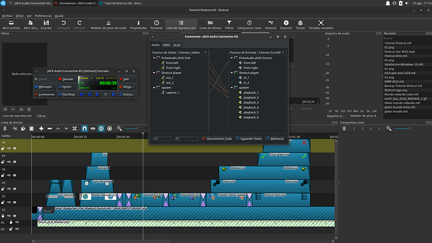This screenshot has width=432, height=243.
Task: Adjust the timeline zoom slider
Action: coord(131,128)
